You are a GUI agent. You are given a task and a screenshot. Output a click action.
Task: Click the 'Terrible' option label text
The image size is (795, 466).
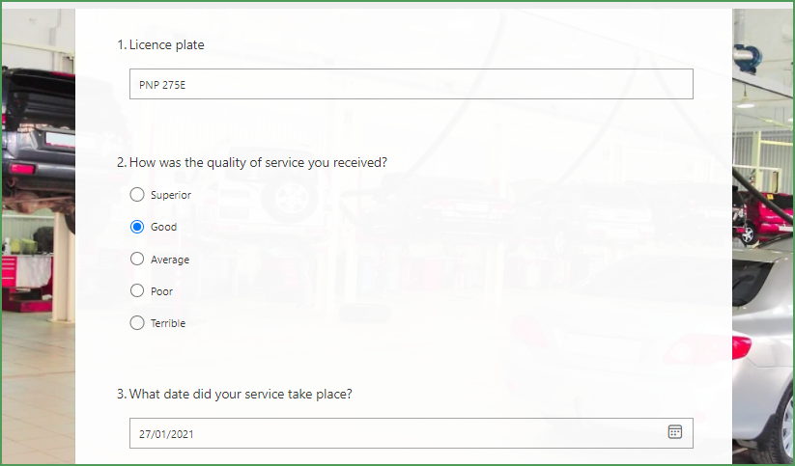(x=168, y=323)
